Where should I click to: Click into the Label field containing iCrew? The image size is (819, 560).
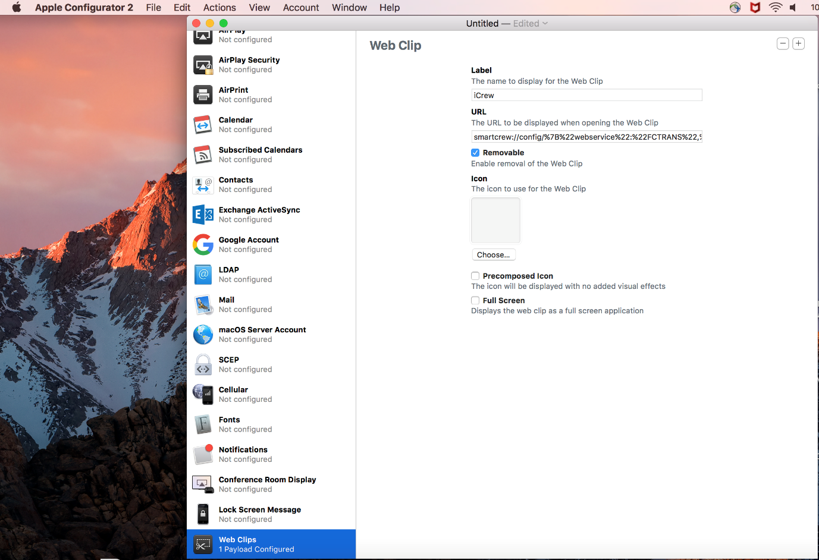(x=586, y=95)
